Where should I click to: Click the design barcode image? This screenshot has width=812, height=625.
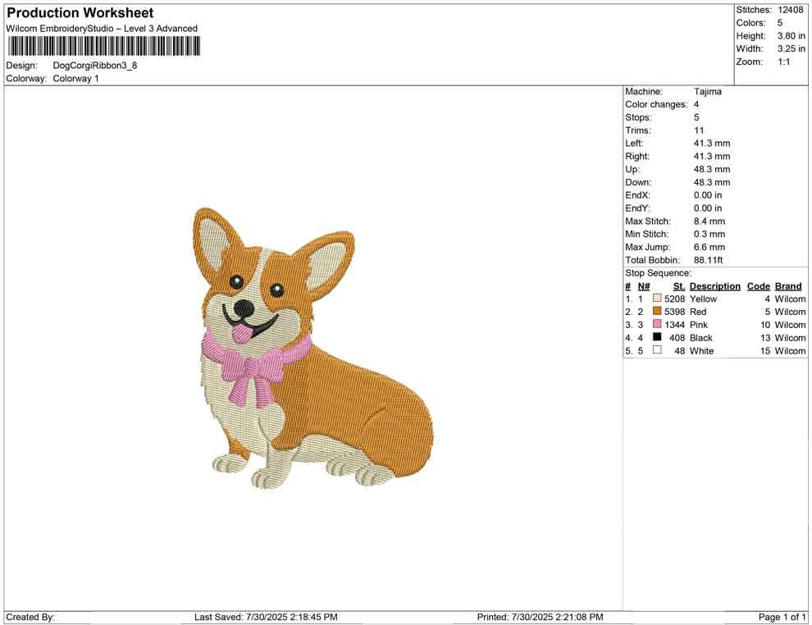(103, 45)
